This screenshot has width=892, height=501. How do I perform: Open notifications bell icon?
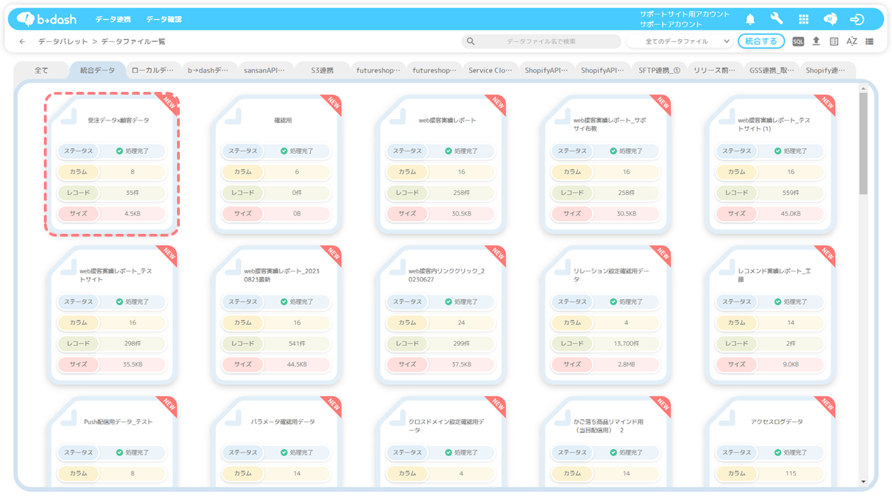751,19
